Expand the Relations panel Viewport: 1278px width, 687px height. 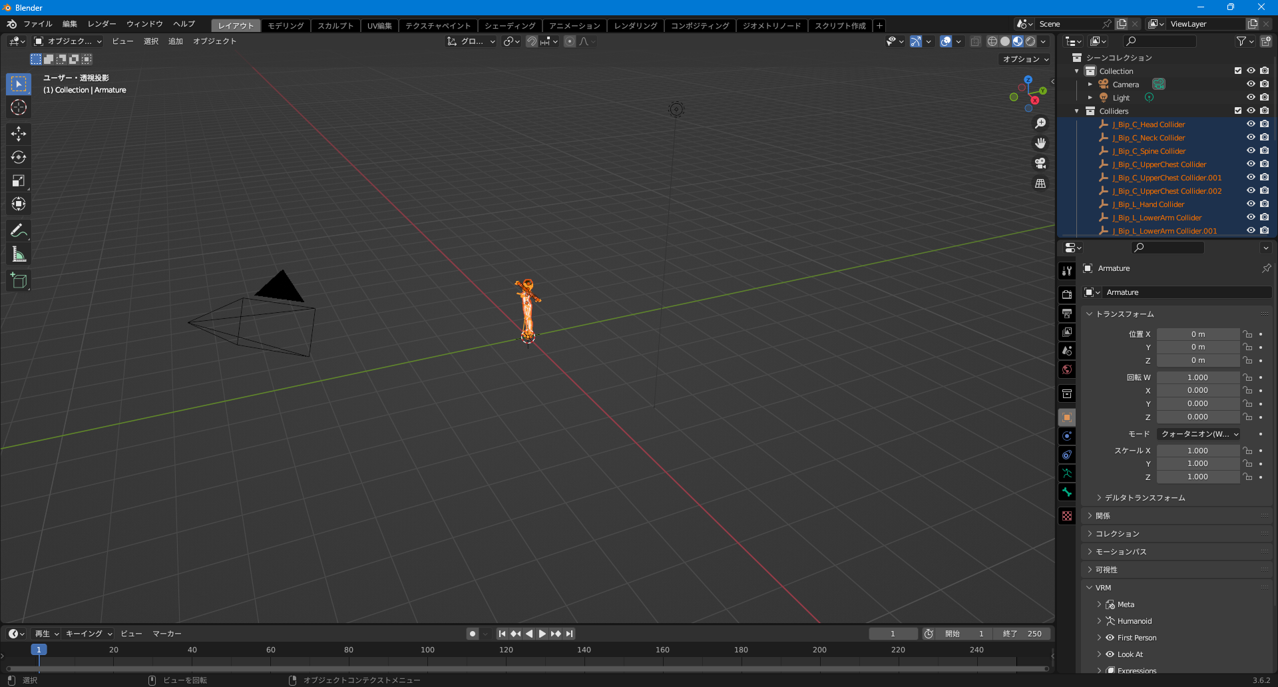click(1102, 516)
